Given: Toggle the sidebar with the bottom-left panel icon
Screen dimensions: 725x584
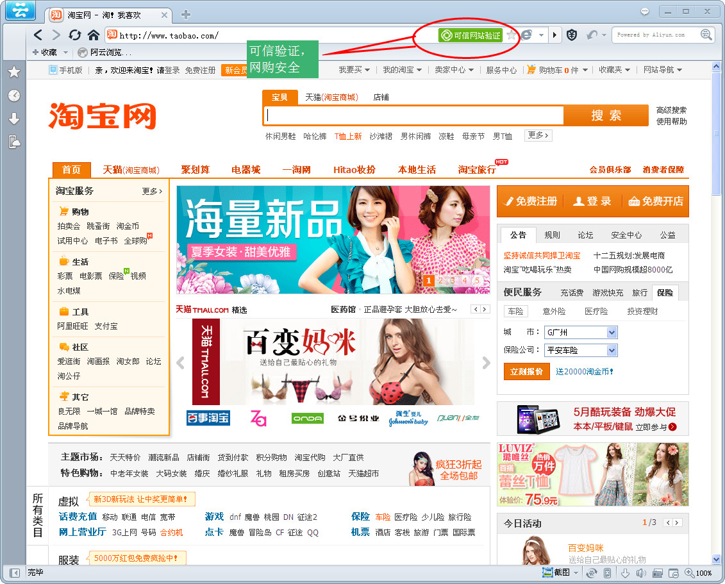Looking at the screenshot, I should [x=15, y=573].
